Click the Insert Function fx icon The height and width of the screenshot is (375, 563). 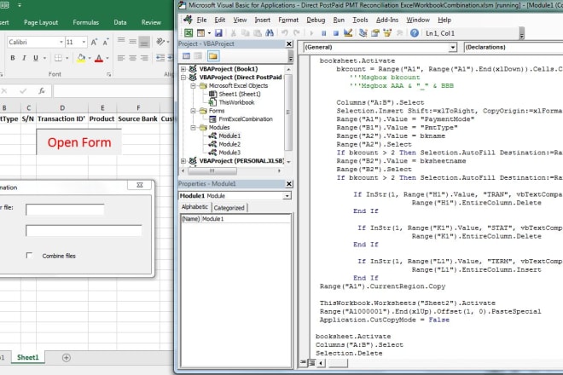point(42,91)
